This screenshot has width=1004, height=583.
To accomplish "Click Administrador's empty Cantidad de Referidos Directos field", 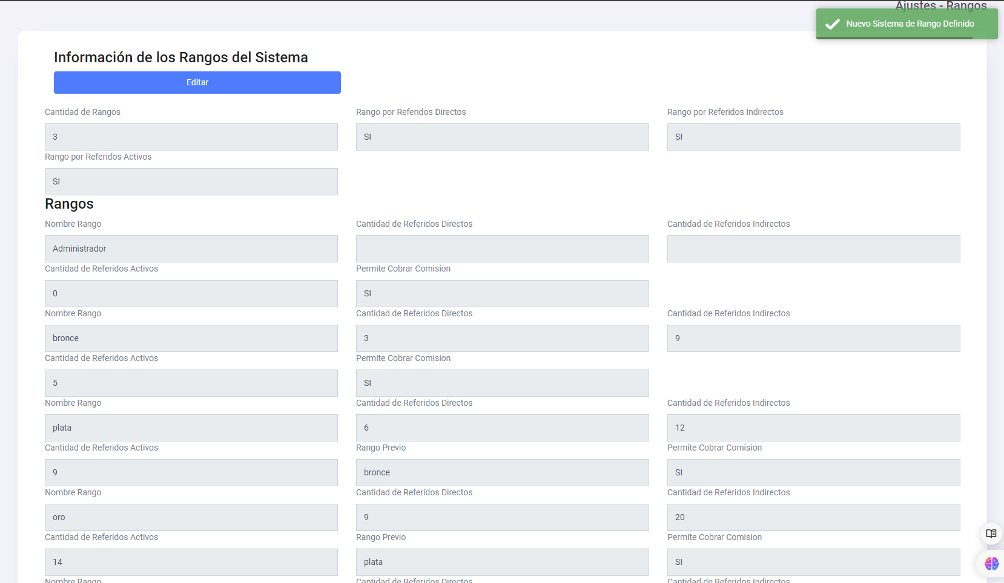I will [502, 249].
